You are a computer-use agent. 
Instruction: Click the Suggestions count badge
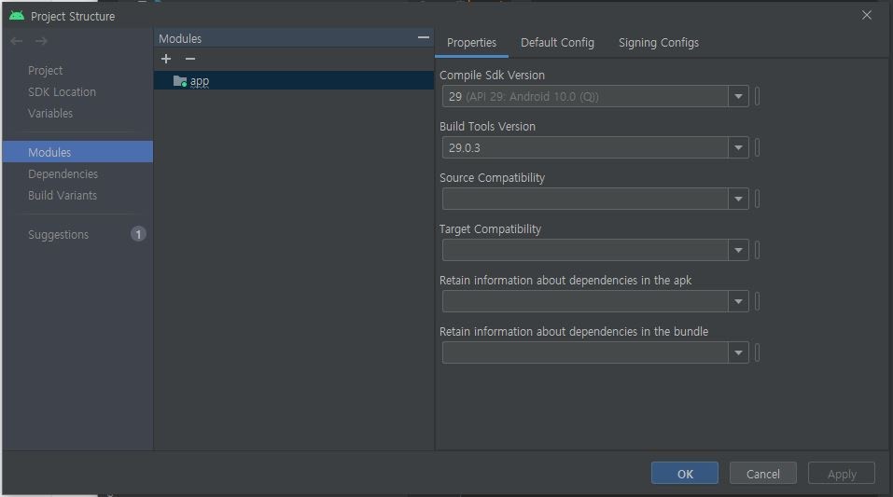click(x=138, y=234)
